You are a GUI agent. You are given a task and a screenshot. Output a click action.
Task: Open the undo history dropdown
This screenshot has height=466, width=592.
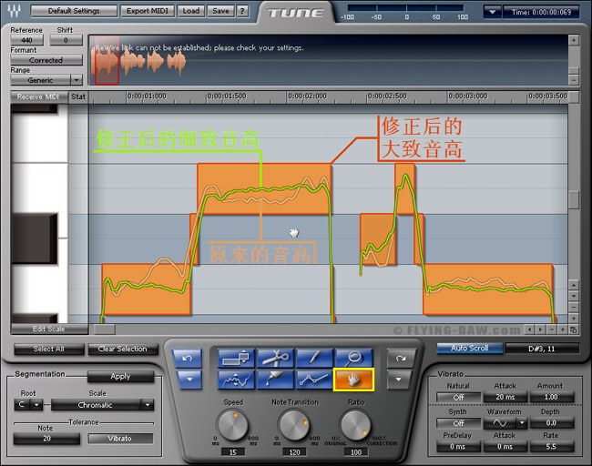coord(189,380)
